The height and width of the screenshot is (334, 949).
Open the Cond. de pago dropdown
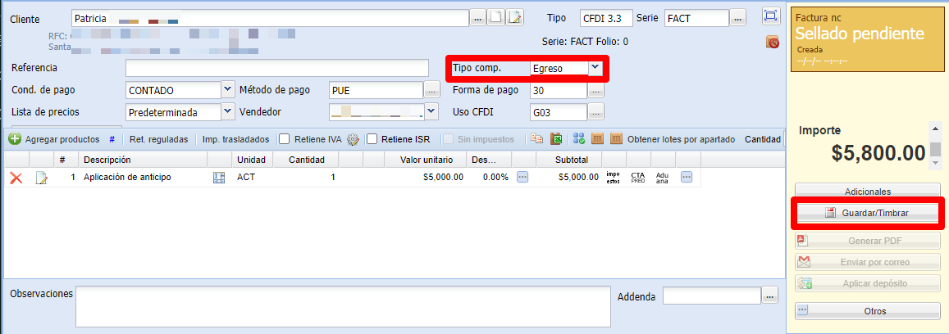(227, 90)
